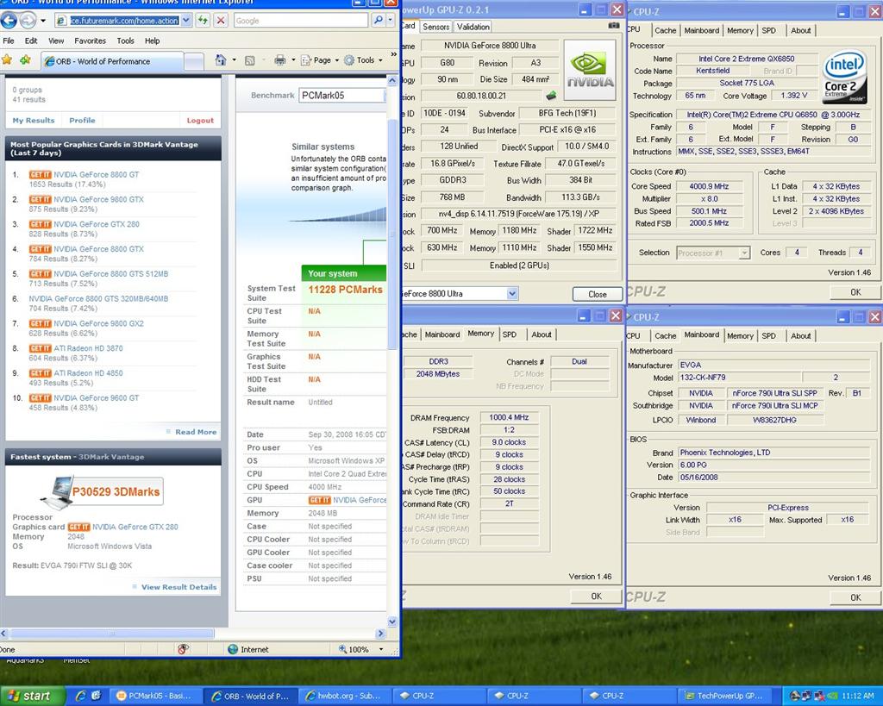Click GET IT badge beside GeForce 9600 GT
The height and width of the screenshot is (706, 883).
coord(40,398)
